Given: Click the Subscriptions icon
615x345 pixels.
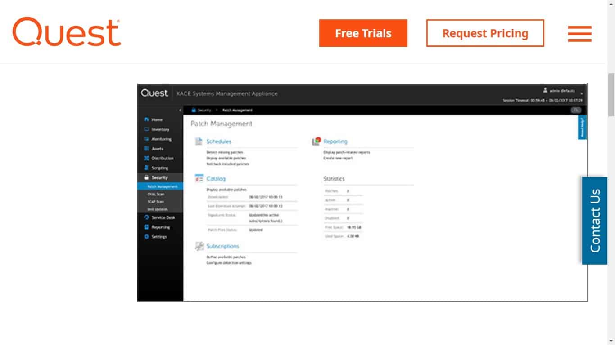Looking at the screenshot, I should [199, 246].
